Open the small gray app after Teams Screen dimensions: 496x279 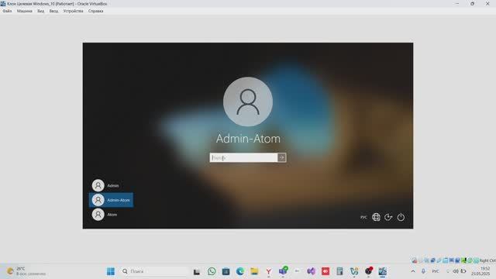297,271
